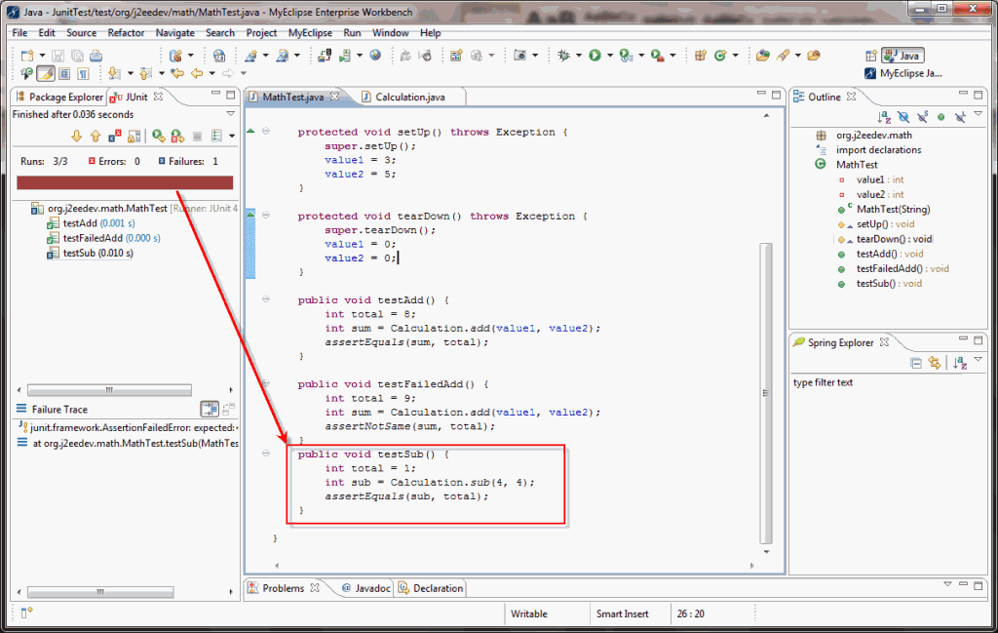998x633 pixels.
Task: Open the Refactor menu
Action: [126, 32]
